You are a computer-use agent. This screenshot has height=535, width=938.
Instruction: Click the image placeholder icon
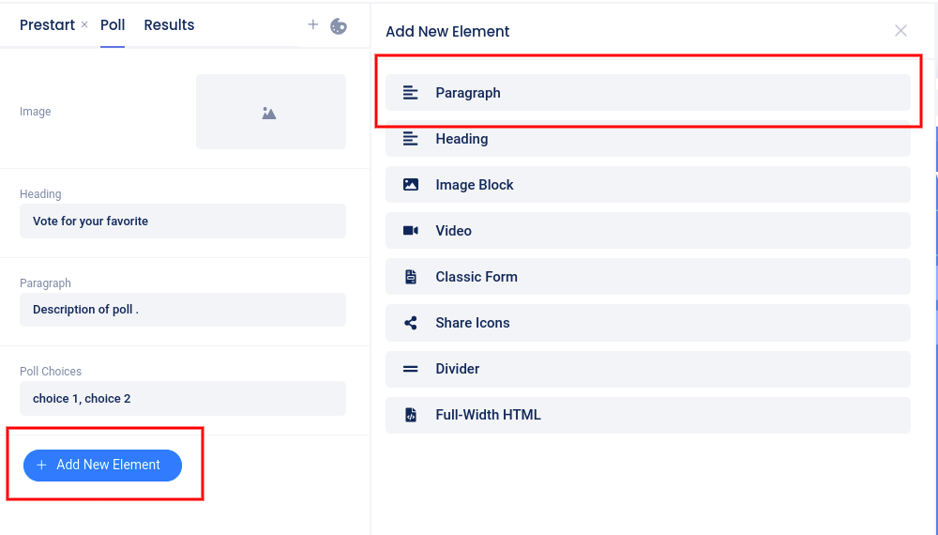[269, 113]
